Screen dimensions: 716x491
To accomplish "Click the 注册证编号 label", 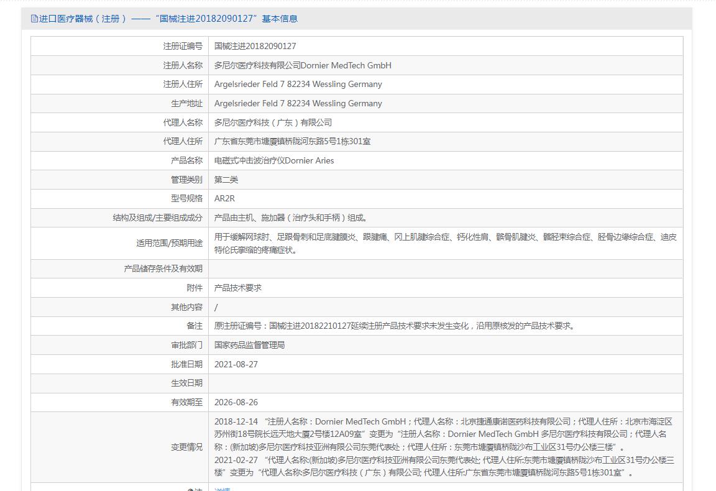I will click(x=183, y=46).
